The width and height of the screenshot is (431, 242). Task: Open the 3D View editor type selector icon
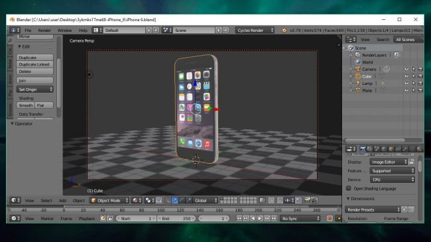pyautogui.click(x=16, y=200)
